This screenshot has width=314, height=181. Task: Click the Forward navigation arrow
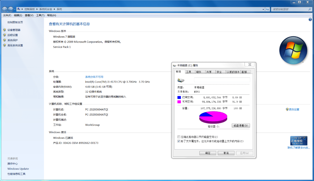11,9
